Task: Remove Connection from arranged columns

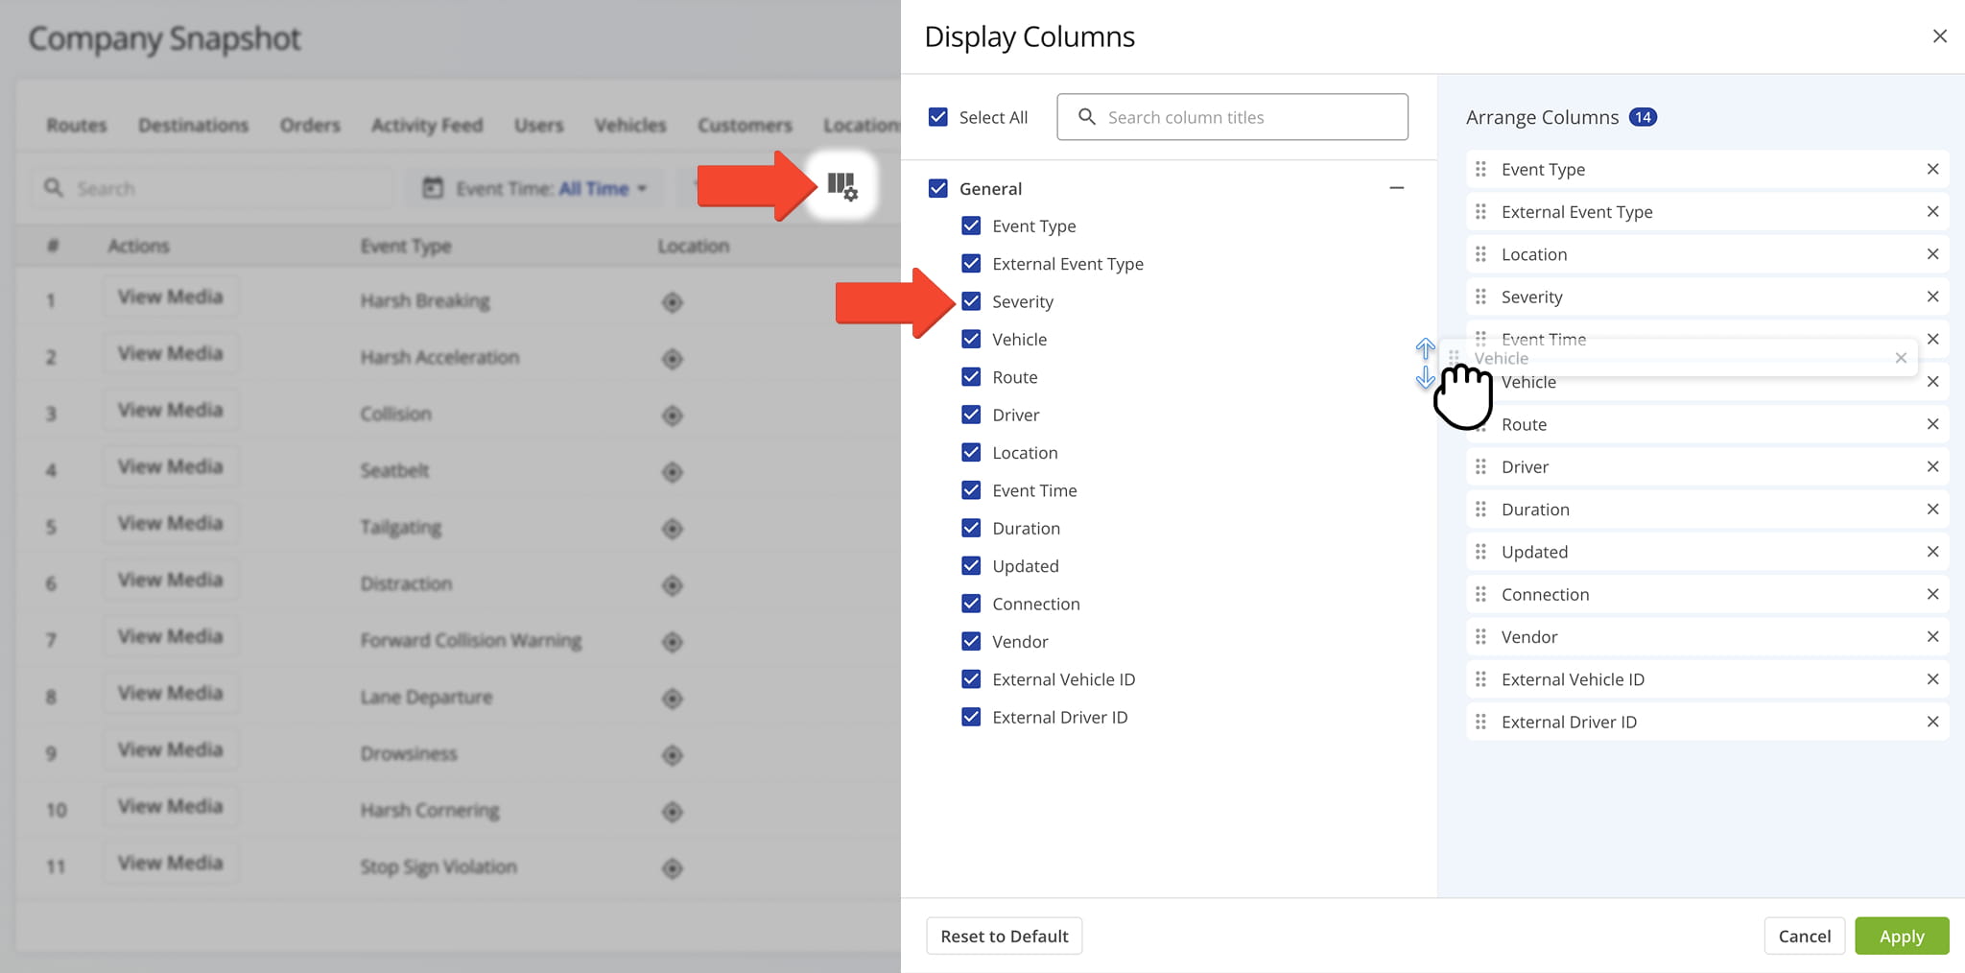Action: (x=1932, y=594)
